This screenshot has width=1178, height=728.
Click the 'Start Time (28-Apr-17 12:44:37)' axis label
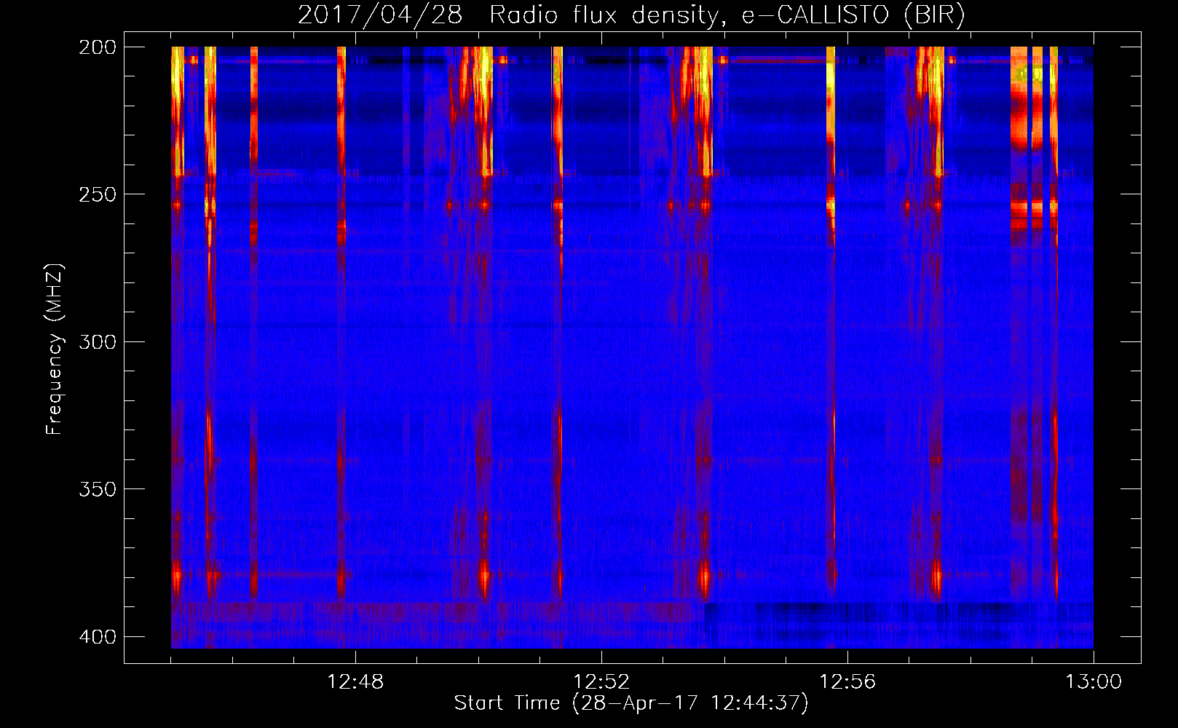click(631, 703)
